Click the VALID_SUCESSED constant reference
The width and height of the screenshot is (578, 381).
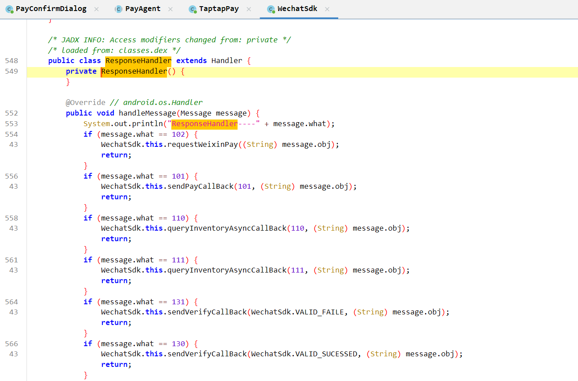tap(326, 354)
